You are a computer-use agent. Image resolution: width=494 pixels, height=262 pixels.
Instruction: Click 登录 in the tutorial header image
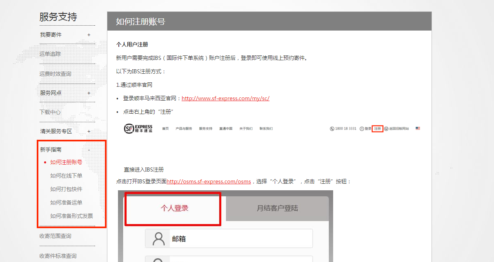pyautogui.click(x=368, y=128)
